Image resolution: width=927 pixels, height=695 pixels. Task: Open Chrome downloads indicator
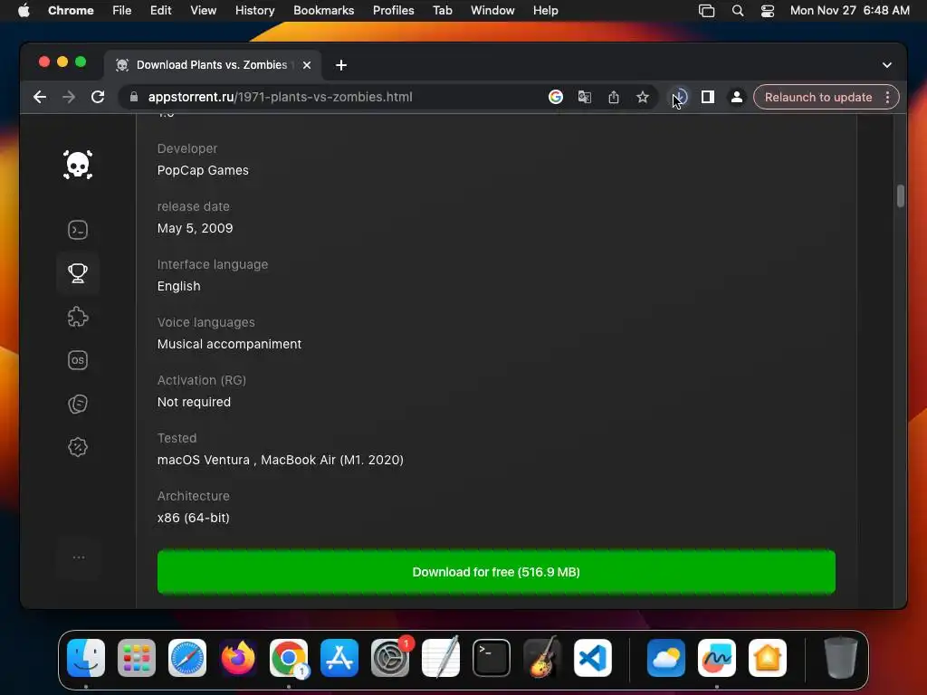680,97
